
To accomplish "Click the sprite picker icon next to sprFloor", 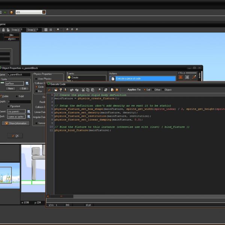I will pos(27,83).
